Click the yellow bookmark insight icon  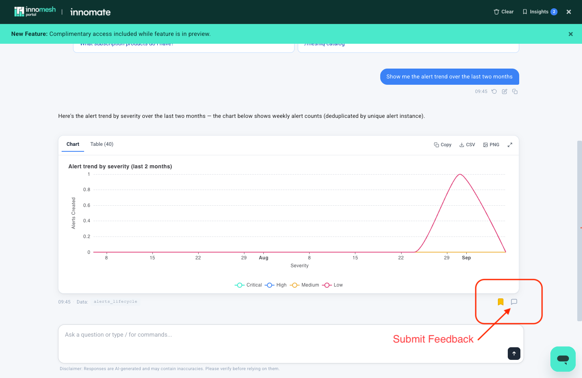point(501,302)
